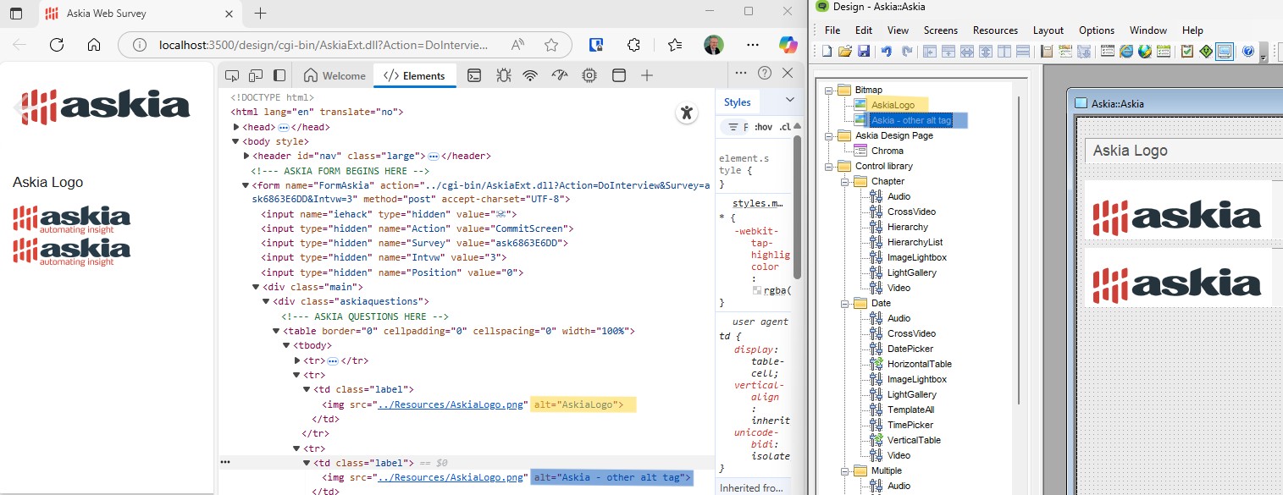Viewport: 1283px width, 495px height.
Task: Add this page to favorites with the star
Action: click(x=551, y=45)
